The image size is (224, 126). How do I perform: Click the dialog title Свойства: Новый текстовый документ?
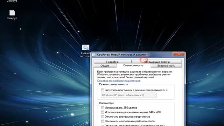point(123,55)
